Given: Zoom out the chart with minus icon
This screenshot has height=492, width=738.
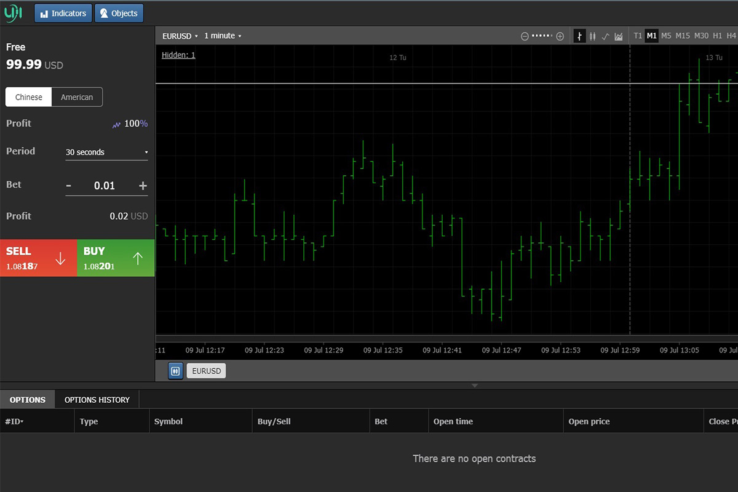Looking at the screenshot, I should (525, 36).
